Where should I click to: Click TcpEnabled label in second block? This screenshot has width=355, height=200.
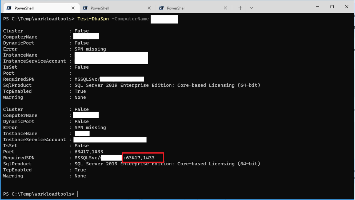(x=17, y=170)
